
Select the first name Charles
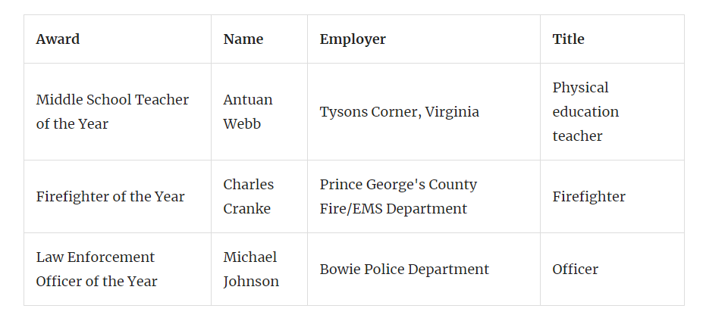click(249, 185)
